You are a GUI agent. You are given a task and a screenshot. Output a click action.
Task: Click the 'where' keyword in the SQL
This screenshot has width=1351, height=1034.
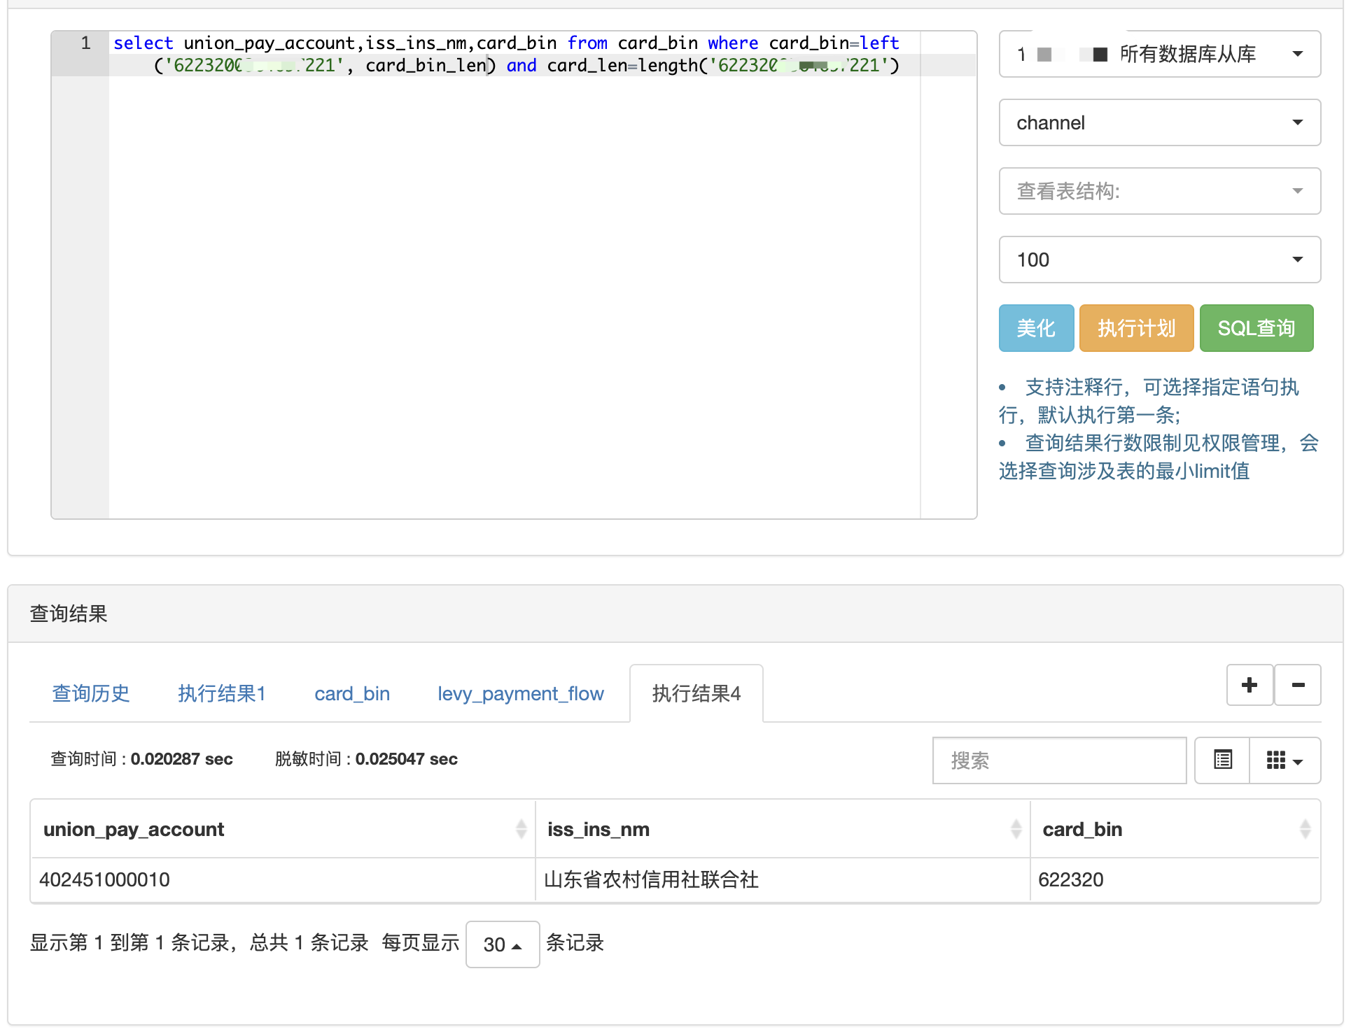pos(733,43)
